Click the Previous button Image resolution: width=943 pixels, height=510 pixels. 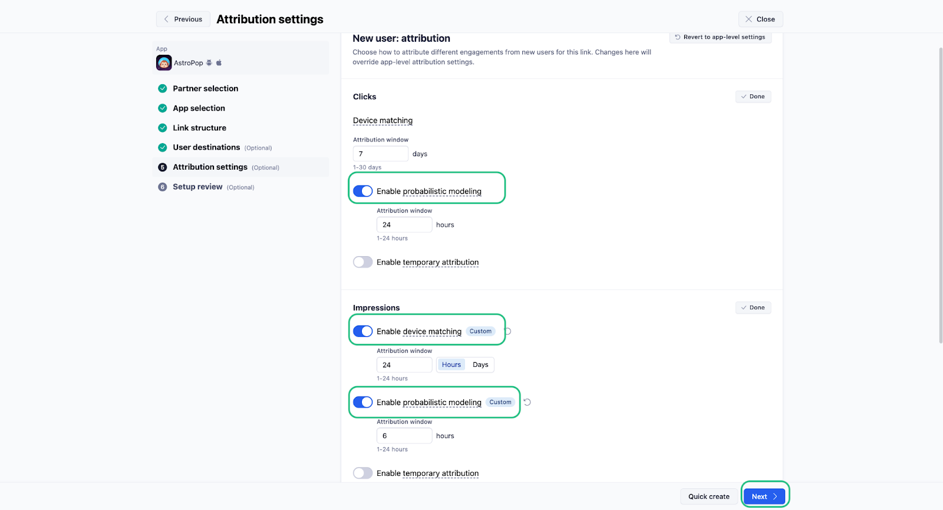(183, 19)
